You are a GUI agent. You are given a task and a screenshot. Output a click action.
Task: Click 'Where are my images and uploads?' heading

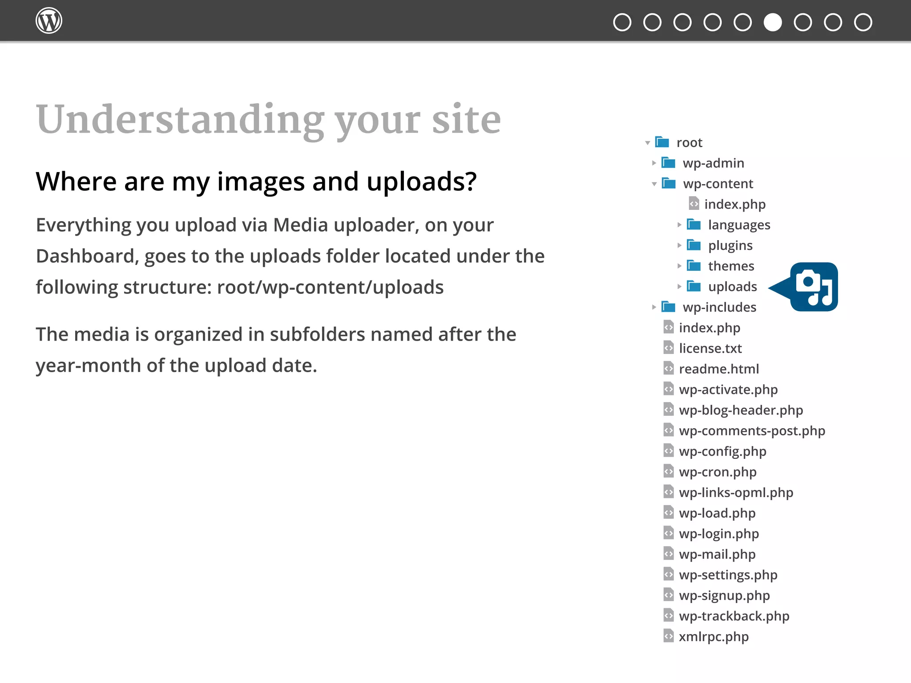256,181
